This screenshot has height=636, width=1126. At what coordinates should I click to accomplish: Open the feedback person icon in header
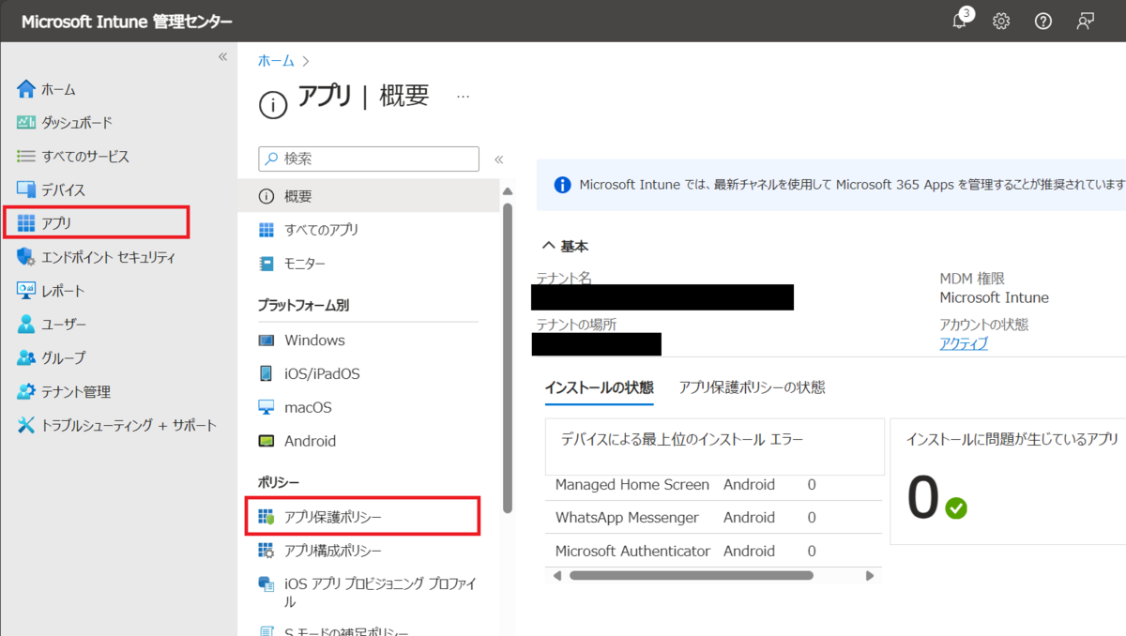1086,22
